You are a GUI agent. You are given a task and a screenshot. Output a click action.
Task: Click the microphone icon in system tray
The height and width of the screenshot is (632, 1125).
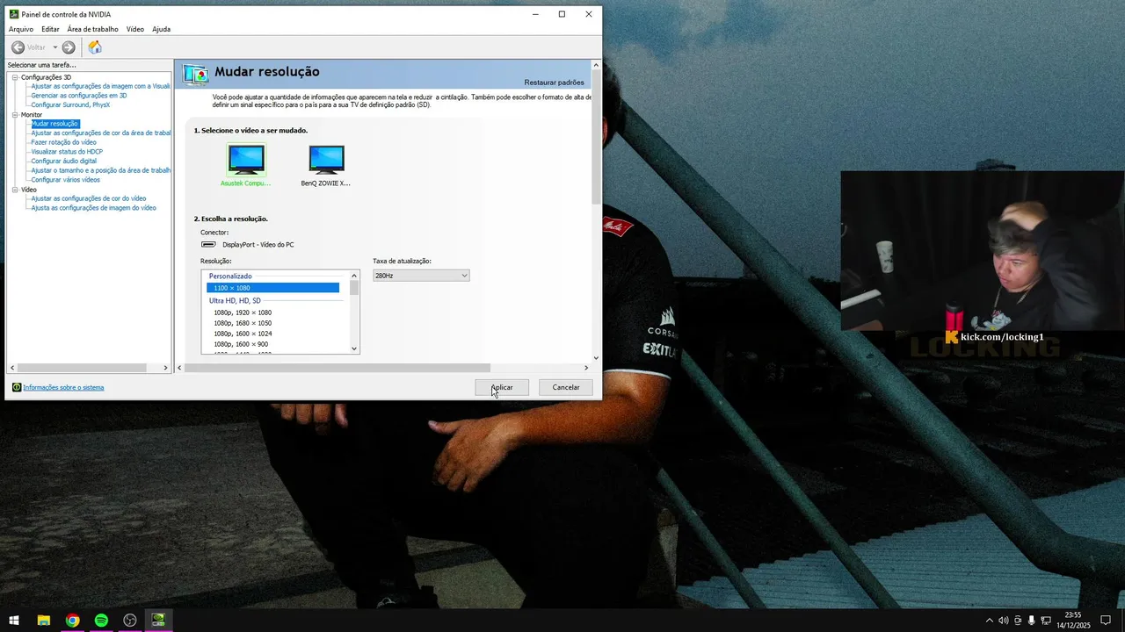1032,621
